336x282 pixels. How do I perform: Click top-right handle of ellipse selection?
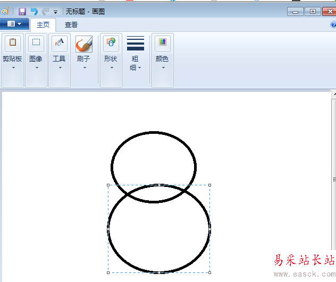tap(210, 185)
